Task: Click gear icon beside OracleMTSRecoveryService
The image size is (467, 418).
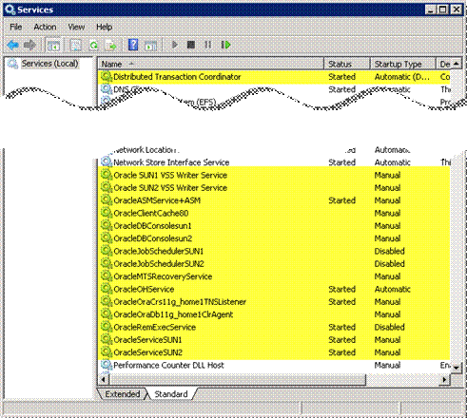Action: [107, 276]
